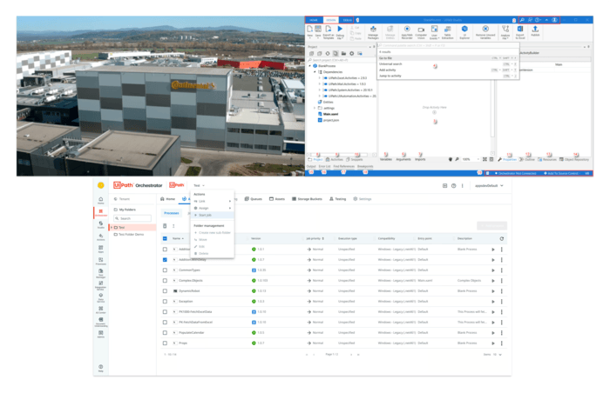Click Remove Unused Variables in Studio
The height and width of the screenshot is (393, 610).
pos(485,32)
